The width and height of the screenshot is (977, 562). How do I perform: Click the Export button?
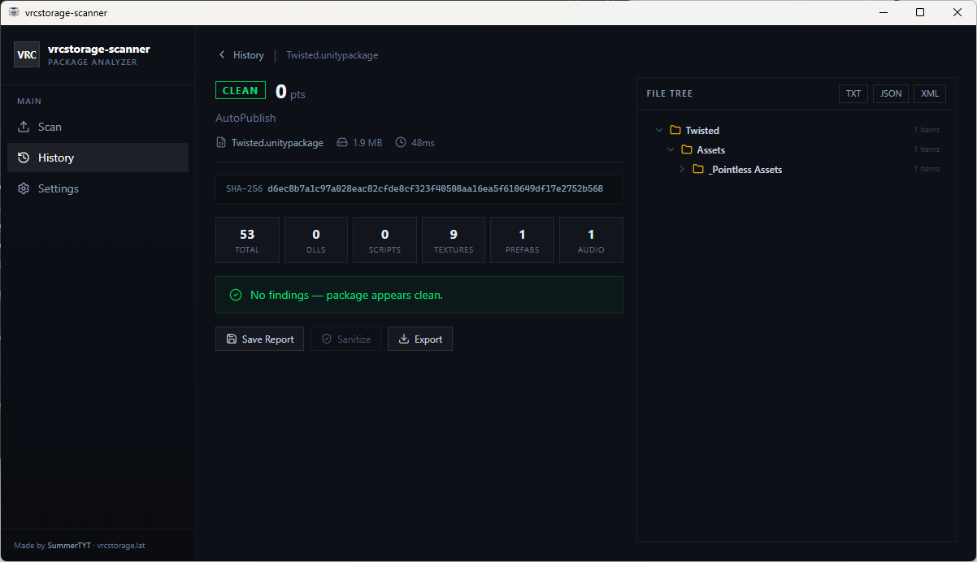420,339
